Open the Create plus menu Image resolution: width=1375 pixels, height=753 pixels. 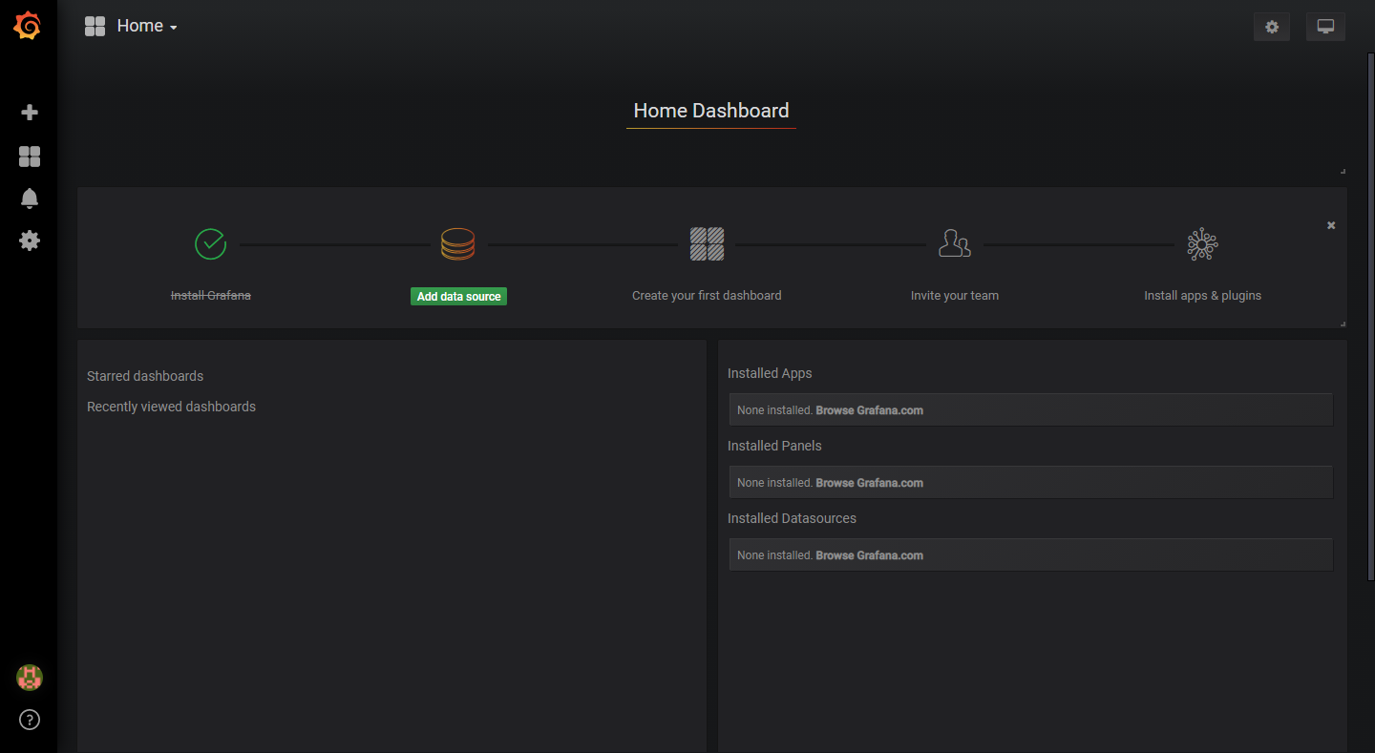30,113
